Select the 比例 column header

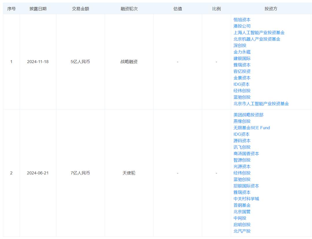[x=216, y=9]
